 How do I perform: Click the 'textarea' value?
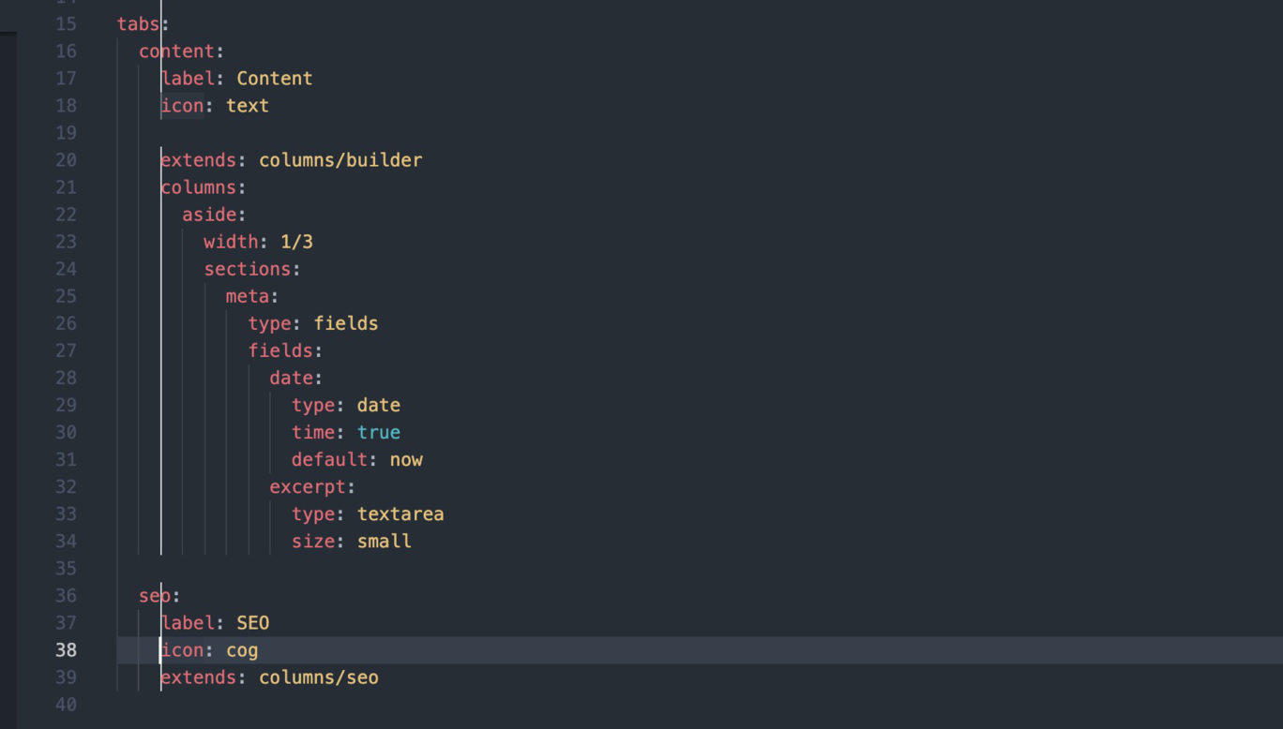[x=400, y=513]
